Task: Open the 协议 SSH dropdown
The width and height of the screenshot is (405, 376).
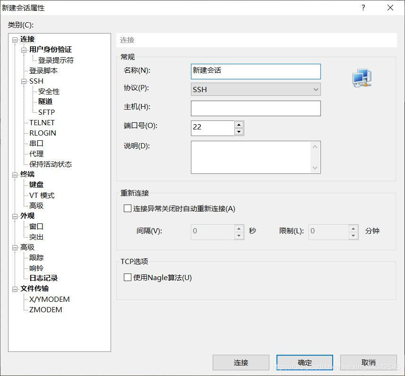Action: [256, 89]
